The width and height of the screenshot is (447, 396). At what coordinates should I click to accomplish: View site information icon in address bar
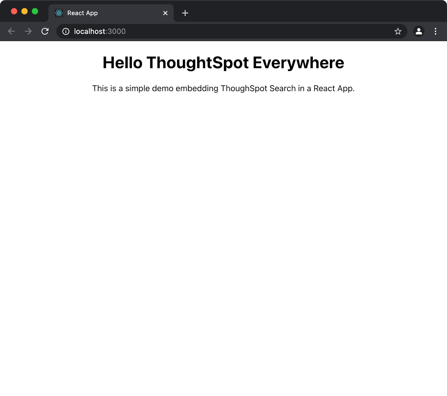click(x=66, y=31)
